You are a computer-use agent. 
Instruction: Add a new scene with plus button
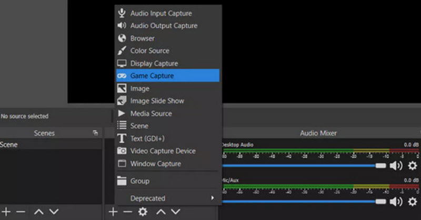tap(6, 212)
